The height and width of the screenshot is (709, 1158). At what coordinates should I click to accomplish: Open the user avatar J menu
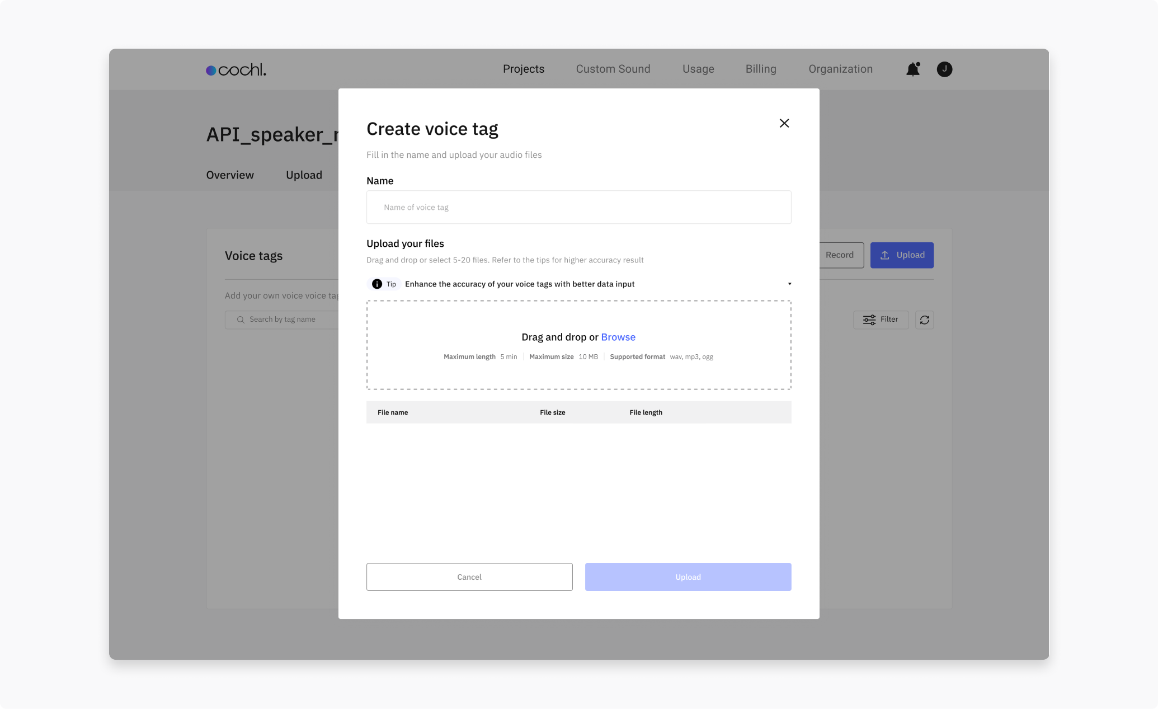pyautogui.click(x=944, y=69)
